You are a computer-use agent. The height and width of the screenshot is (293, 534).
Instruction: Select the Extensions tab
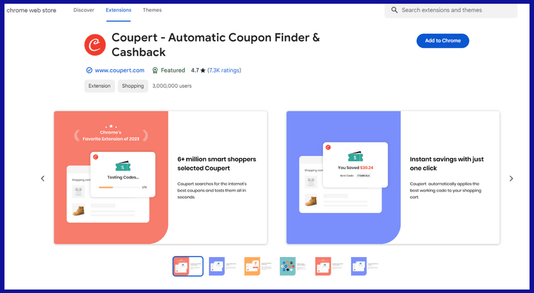[118, 11]
